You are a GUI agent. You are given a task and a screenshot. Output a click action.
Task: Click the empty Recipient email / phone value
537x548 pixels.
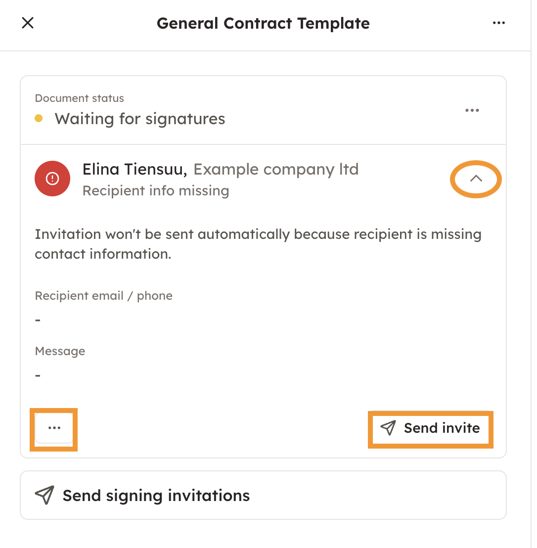(38, 320)
